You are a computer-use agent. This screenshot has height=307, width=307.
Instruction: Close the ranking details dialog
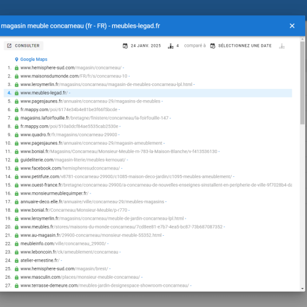[x=292, y=26]
